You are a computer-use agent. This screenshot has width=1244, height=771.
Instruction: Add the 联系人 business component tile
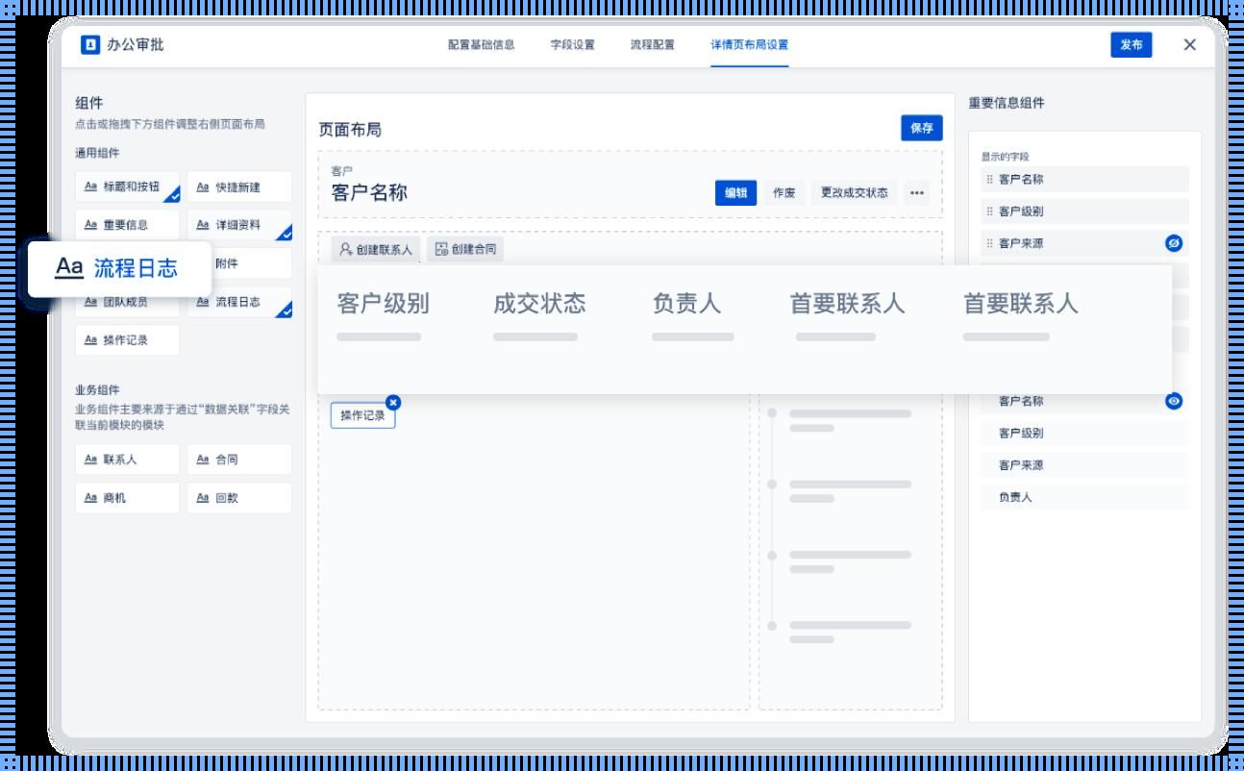coord(127,460)
